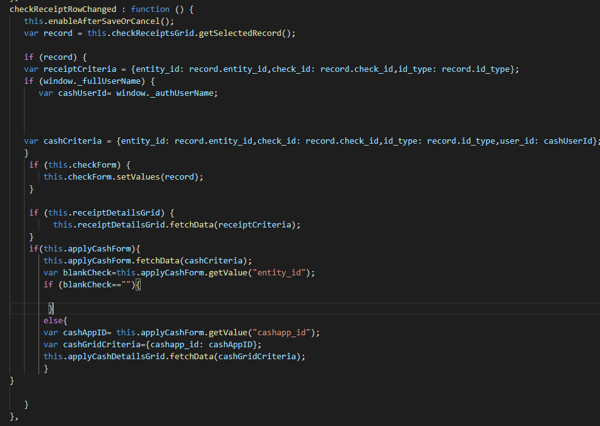Click the "entity_id" string literal
Image resolution: width=600 pixels, height=426 pixels.
283,272
